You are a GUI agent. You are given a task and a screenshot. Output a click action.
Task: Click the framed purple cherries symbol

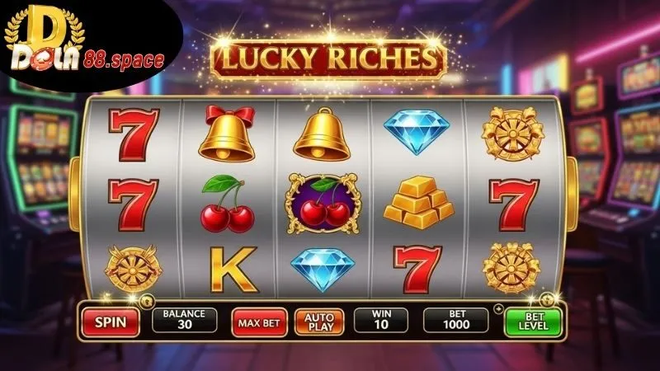323,204
